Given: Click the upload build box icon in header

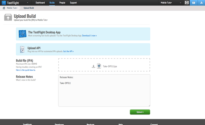Looking at the screenshot, I should click(x=194, y=3).
